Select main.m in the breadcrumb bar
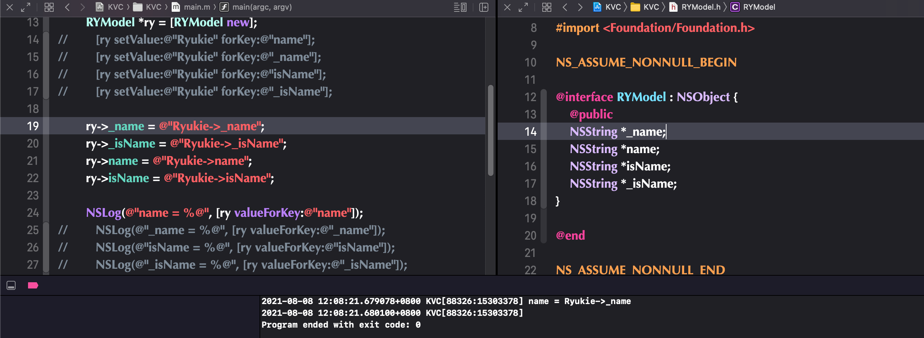Image resolution: width=924 pixels, height=338 pixels. tap(191, 7)
